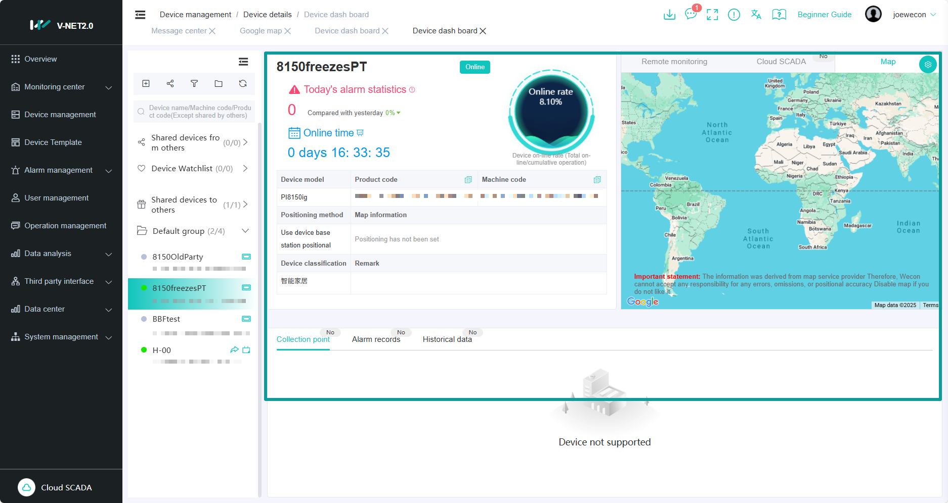Expand Shared devices to others
This screenshot has height=503, width=948.
(245, 205)
